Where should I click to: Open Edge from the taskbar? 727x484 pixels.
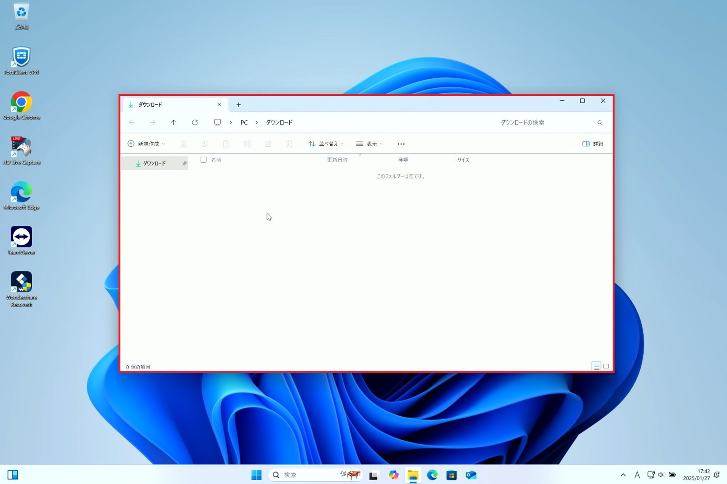pos(432,475)
